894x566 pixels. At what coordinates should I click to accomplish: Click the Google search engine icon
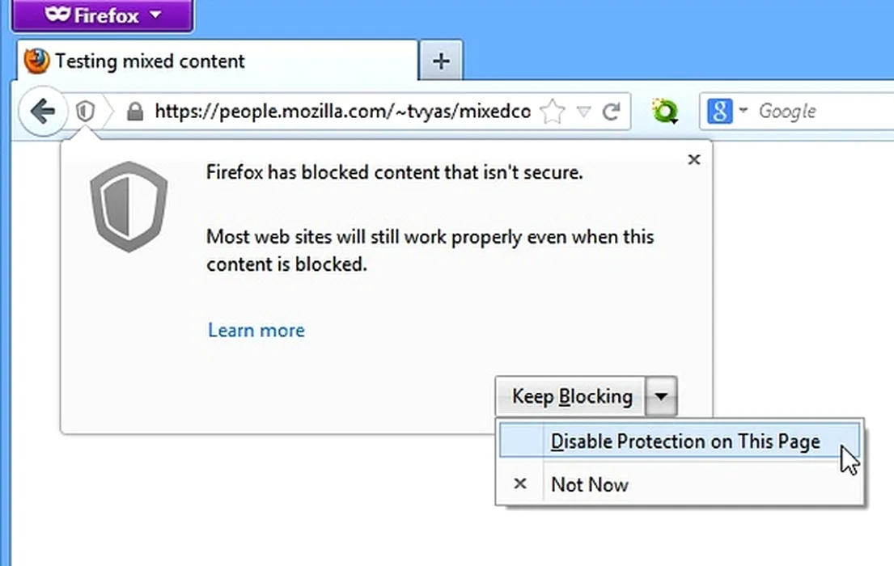tap(720, 111)
